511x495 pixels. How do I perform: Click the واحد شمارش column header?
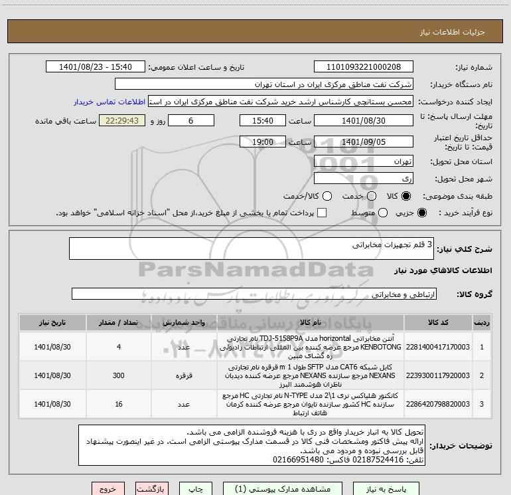point(184,323)
